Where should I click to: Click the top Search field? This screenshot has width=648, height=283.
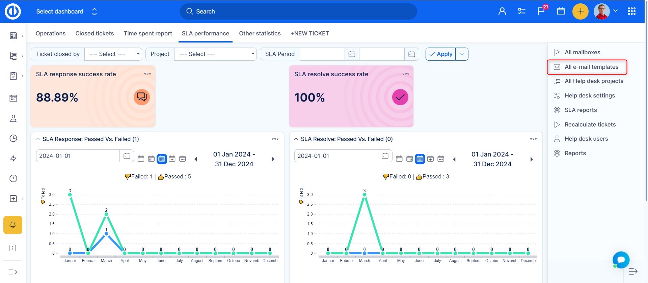click(x=298, y=11)
